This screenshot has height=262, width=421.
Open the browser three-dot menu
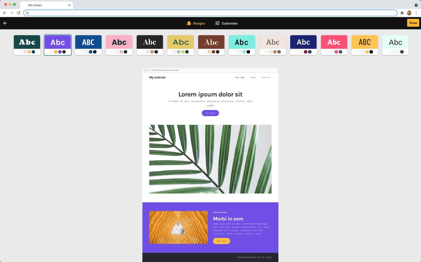[416, 13]
